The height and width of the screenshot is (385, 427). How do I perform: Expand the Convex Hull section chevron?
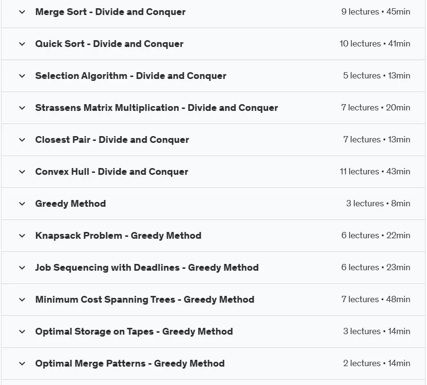[22, 172]
